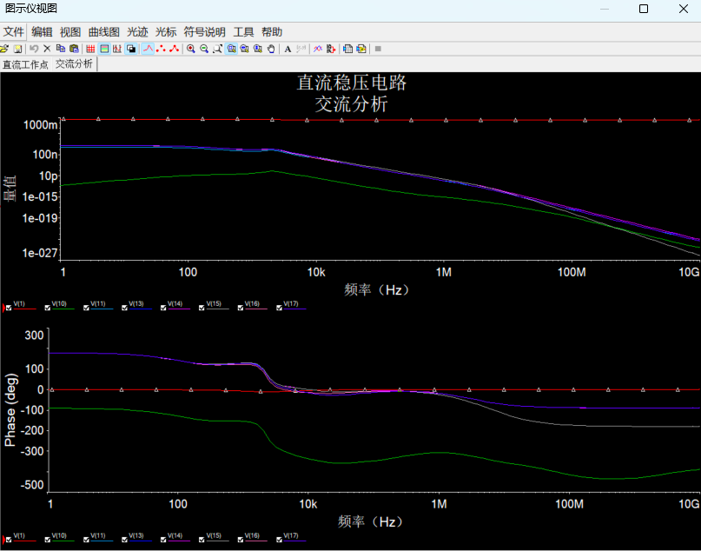Click the red trace marker beside lower V(1)

pos(3,540)
